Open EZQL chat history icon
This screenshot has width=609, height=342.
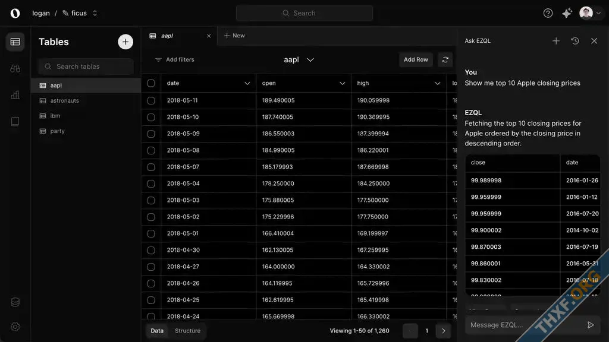(575, 41)
